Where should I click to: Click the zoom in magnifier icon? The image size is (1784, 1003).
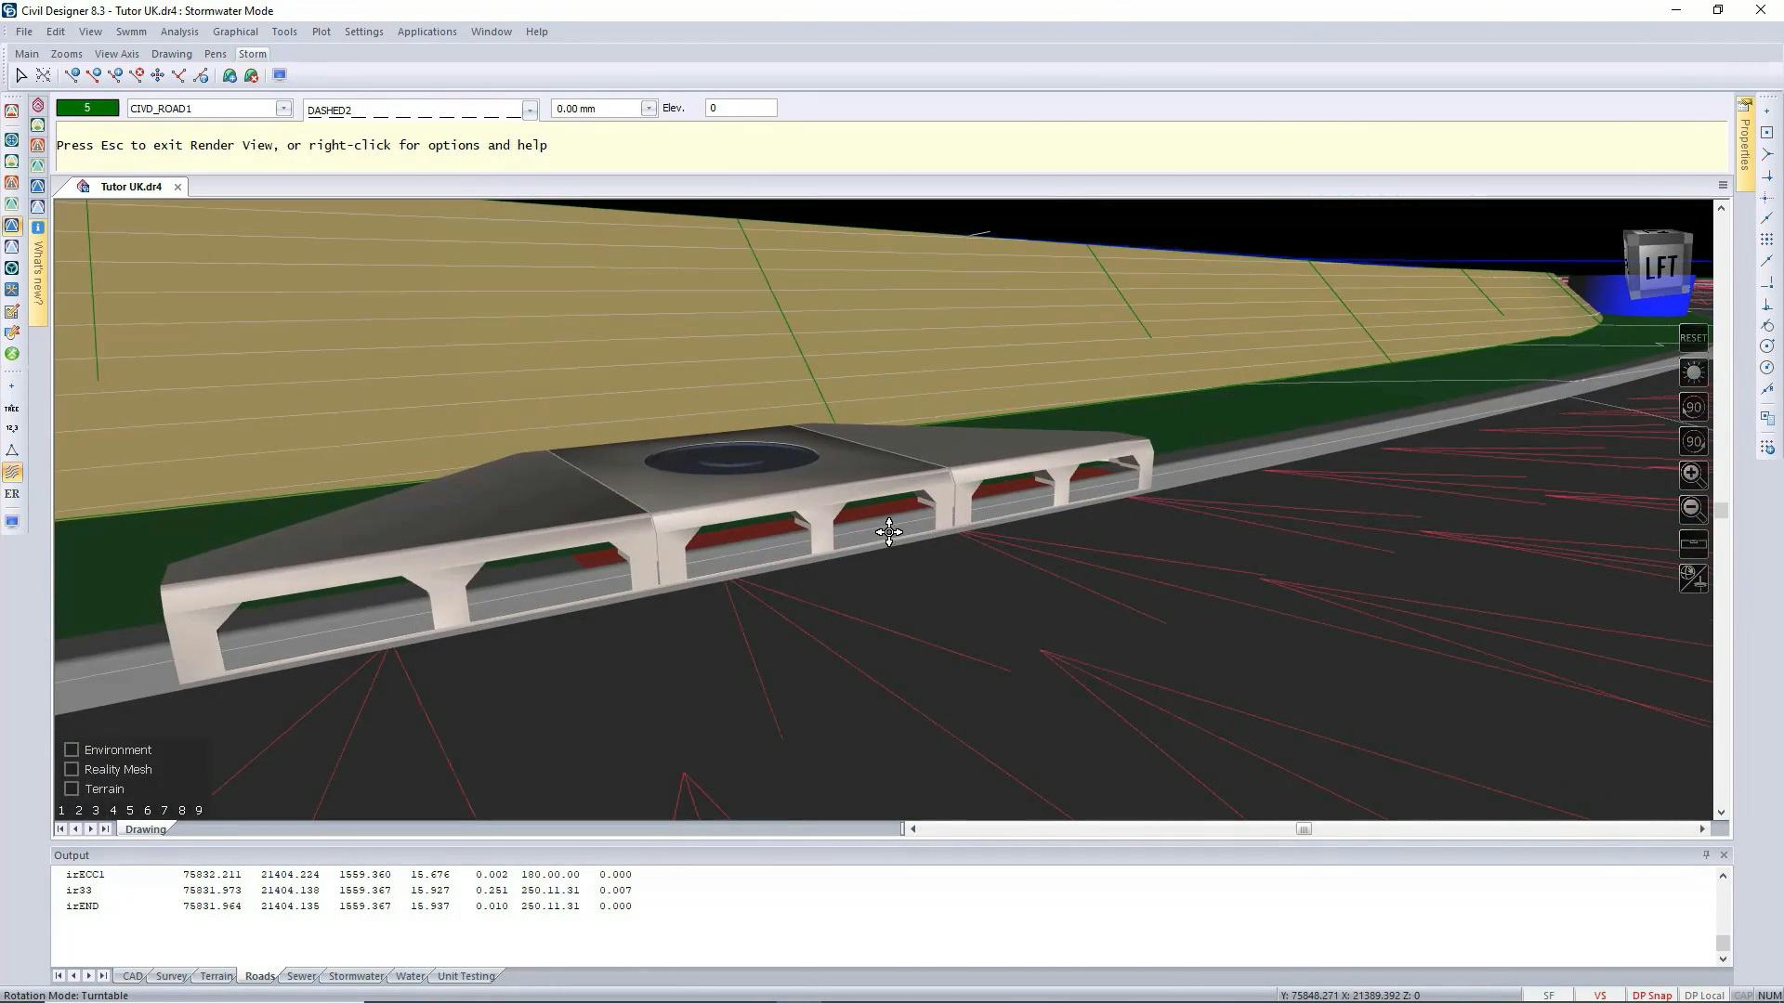(x=1692, y=475)
